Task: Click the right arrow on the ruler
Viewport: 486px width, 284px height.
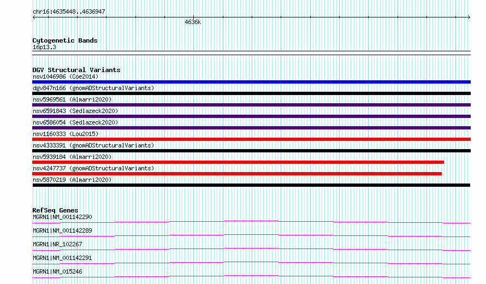Action: tap(469, 17)
